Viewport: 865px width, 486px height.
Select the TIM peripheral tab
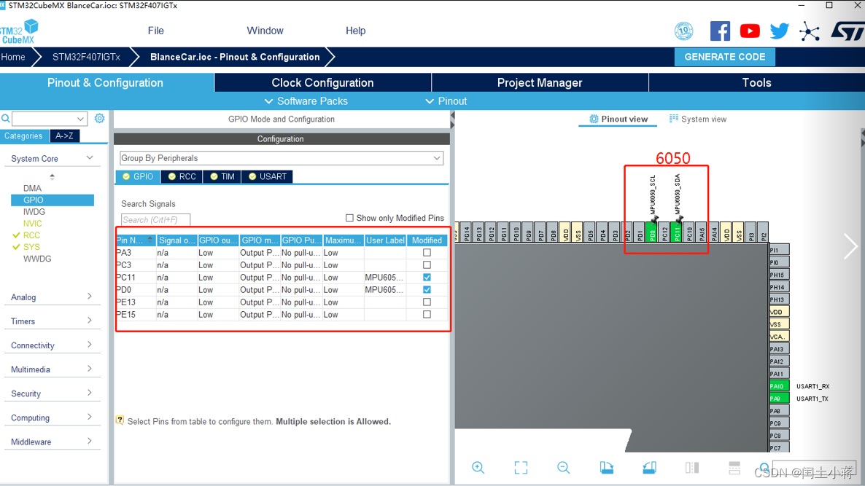tap(222, 176)
